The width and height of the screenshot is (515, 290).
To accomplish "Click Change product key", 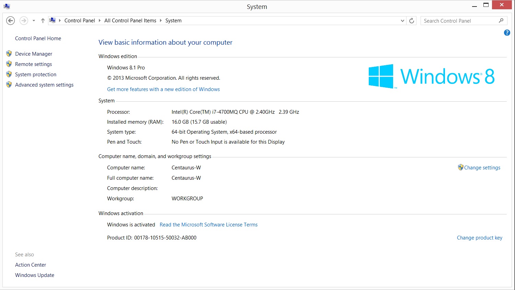I will pyautogui.click(x=479, y=238).
